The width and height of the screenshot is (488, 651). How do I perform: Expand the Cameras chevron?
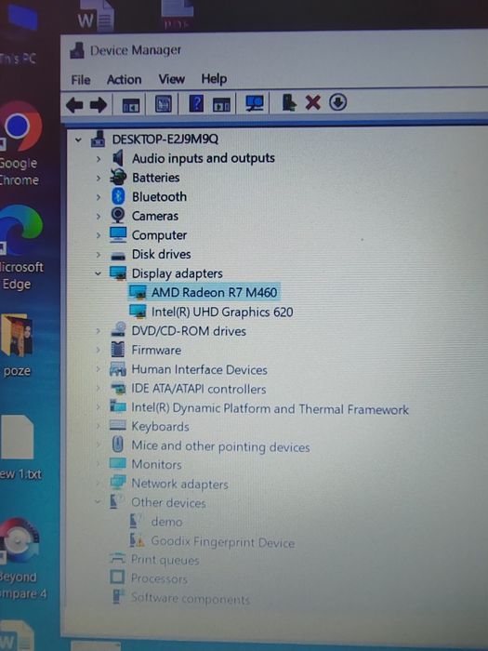coord(99,216)
